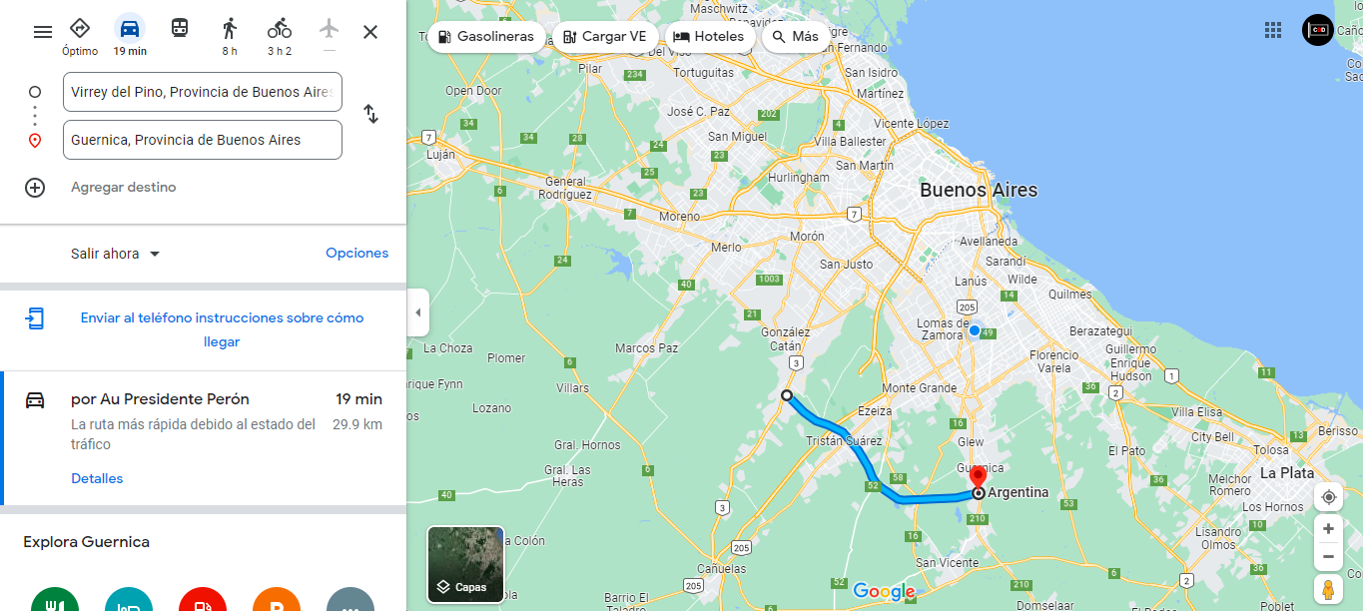The width and height of the screenshot is (1363, 611).
Task: Choose the walking travel mode
Action: tap(230, 35)
